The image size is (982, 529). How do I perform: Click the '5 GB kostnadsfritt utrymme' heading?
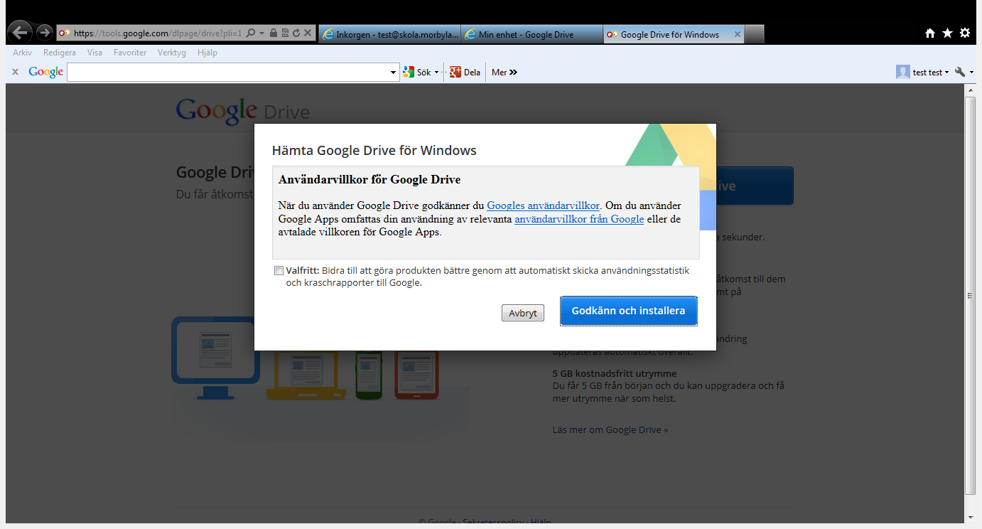[615, 373]
